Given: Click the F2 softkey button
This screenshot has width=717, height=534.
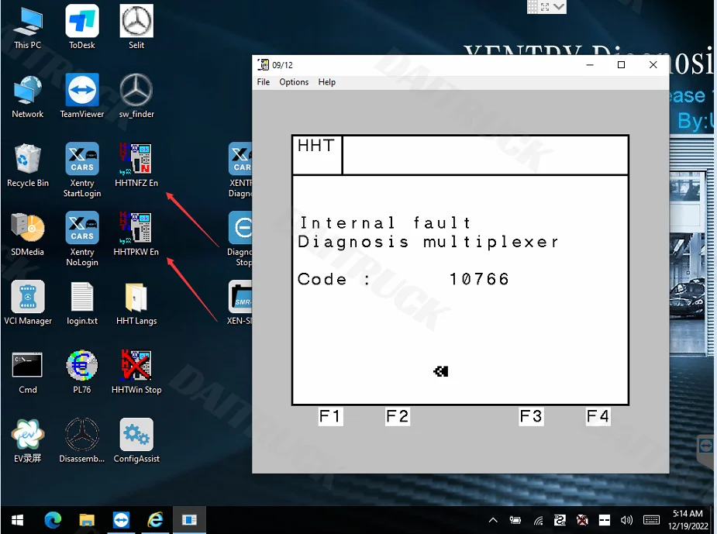Looking at the screenshot, I should click(x=398, y=416).
